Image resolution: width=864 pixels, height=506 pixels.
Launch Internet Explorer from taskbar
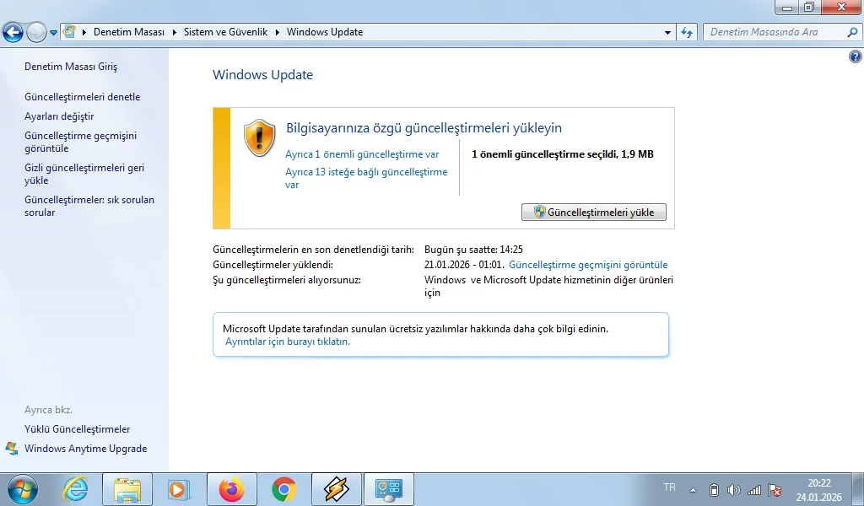[75, 489]
